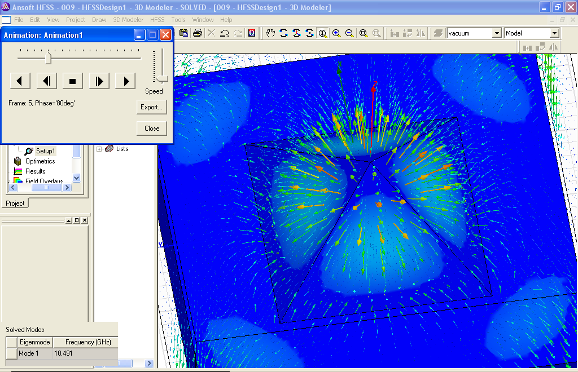Open the 3D Modeler menu
Image resolution: width=578 pixels, height=372 pixels.
coord(128,20)
